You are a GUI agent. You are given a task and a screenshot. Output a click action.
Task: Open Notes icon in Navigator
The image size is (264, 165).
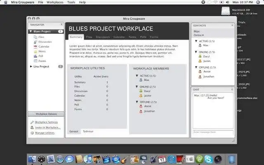(35, 52)
